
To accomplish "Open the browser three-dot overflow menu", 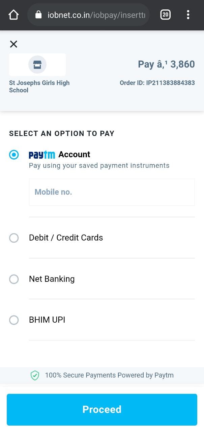I will tap(188, 15).
